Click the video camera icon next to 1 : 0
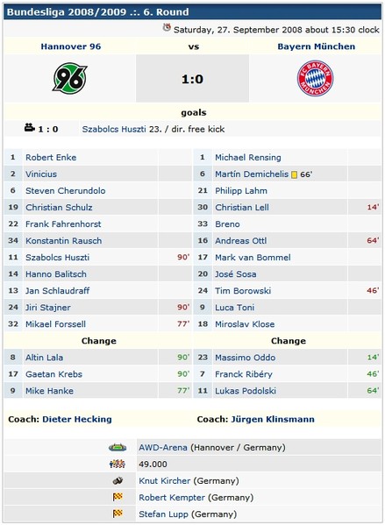The width and height of the screenshot is (385, 525). [30, 128]
